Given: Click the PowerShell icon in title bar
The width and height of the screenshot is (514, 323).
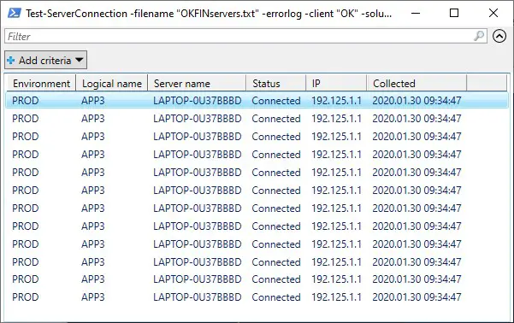Looking at the screenshot, I should [x=15, y=13].
